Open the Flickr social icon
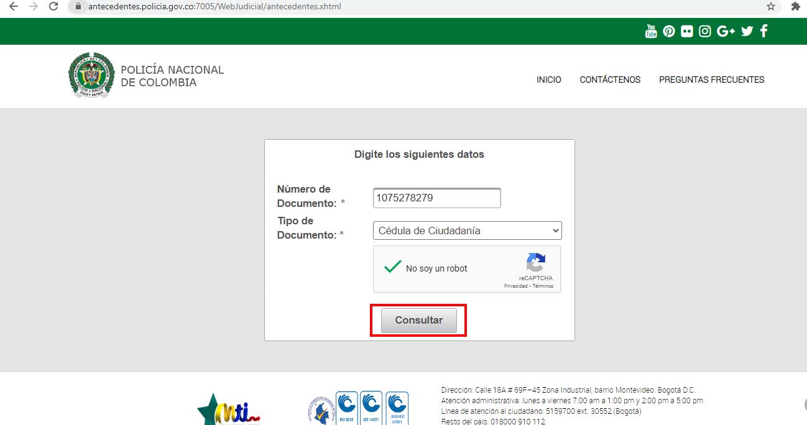Screen dimensions: 807x425 click(687, 31)
